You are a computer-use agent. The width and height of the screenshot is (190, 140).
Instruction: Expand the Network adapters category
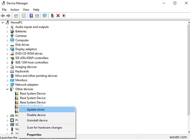click(7, 85)
